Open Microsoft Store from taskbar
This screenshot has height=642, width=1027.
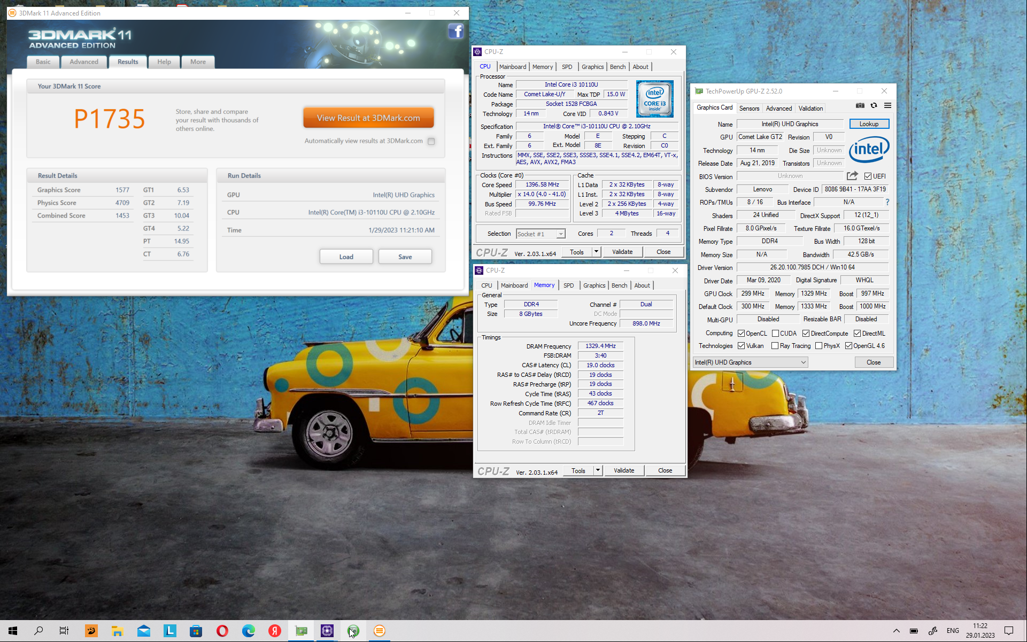click(x=196, y=631)
